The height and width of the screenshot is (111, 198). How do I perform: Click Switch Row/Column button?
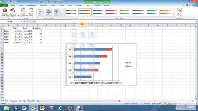click(x=23, y=12)
